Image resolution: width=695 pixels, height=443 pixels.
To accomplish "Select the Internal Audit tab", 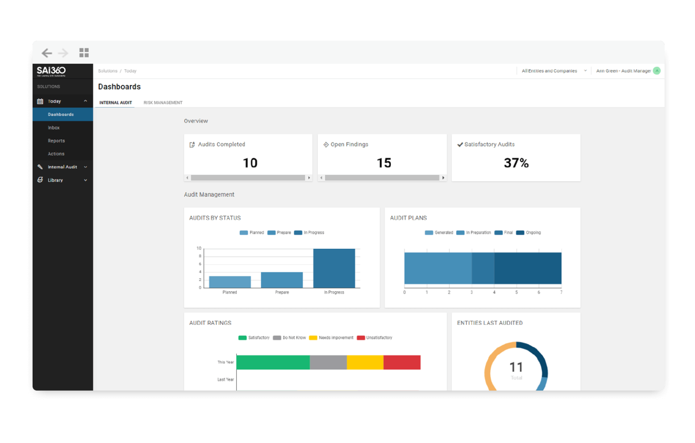I will [115, 103].
